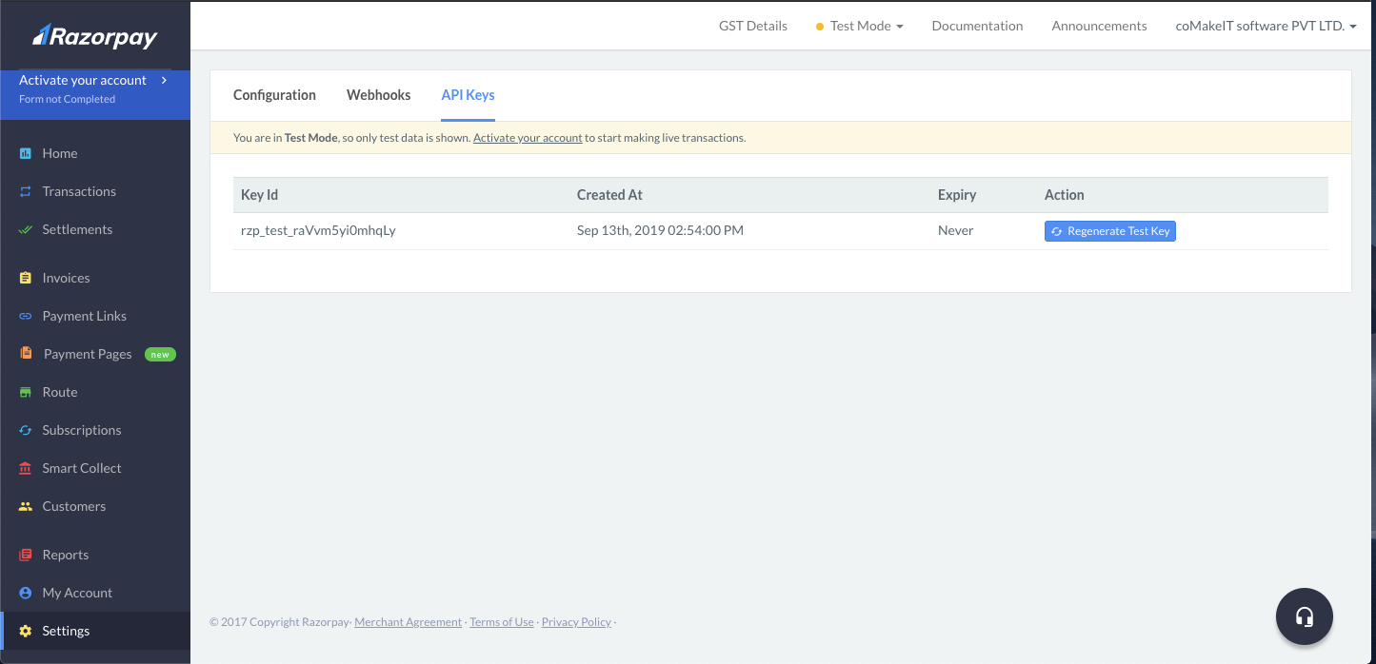Click the Home icon in sidebar
Screen dimensions: 1376x664
[26, 153]
